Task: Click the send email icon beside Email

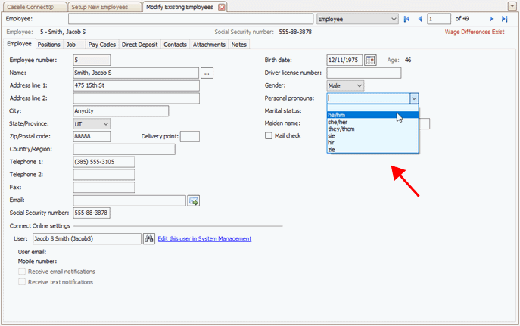Action: (194, 200)
